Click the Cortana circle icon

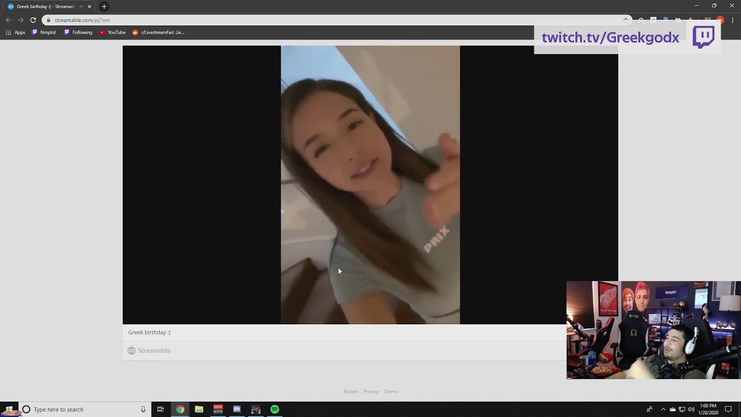coord(26,409)
